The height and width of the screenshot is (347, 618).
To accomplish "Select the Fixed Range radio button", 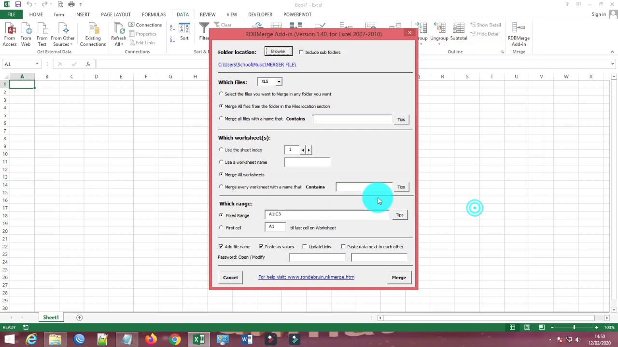I will coord(221,215).
